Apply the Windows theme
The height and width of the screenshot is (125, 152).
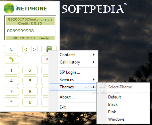[123, 119]
